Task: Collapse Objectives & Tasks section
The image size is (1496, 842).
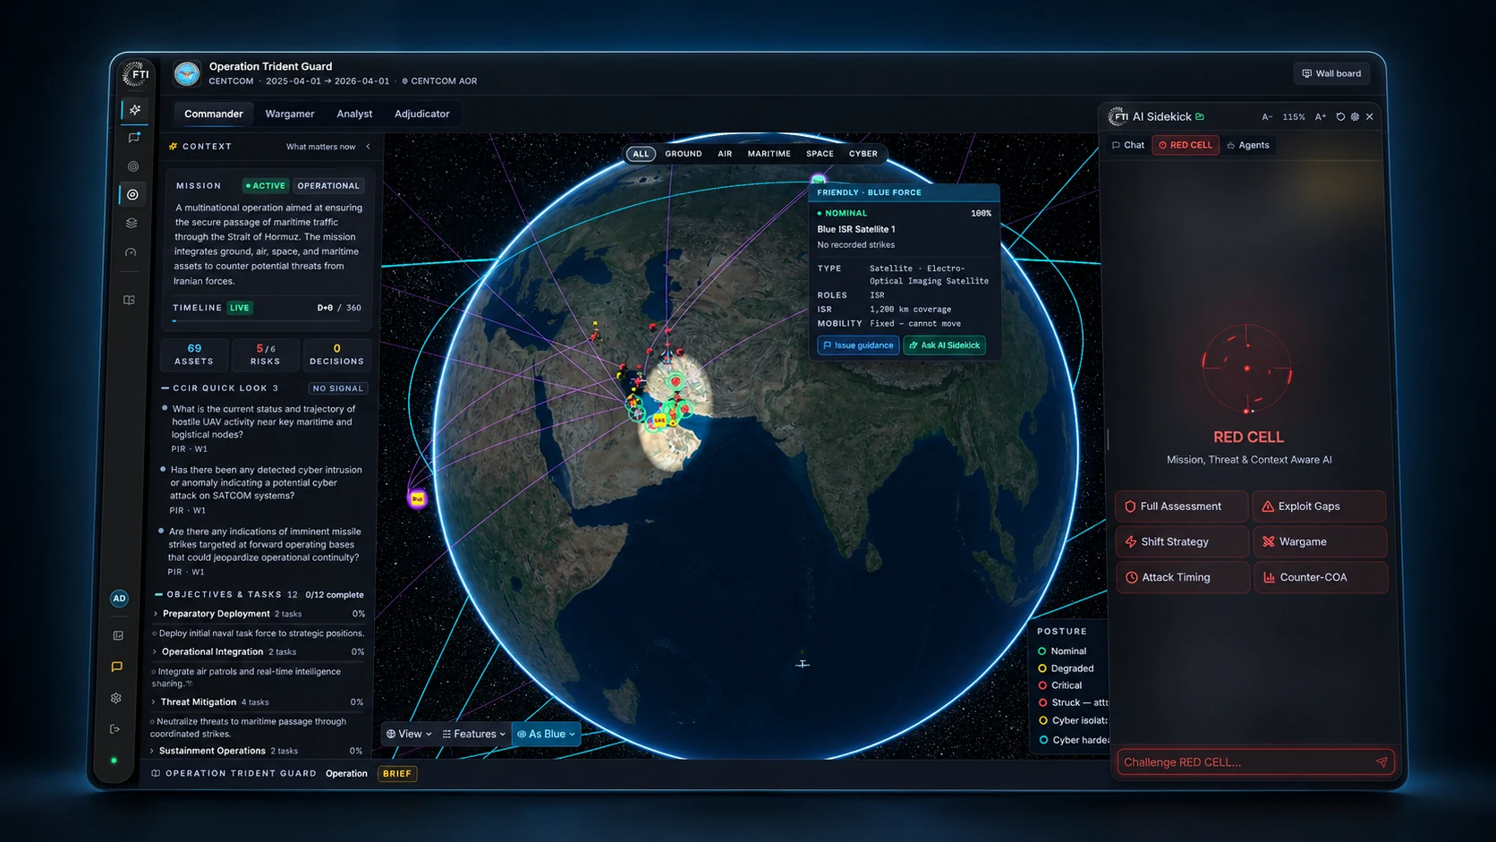Action: click(158, 594)
